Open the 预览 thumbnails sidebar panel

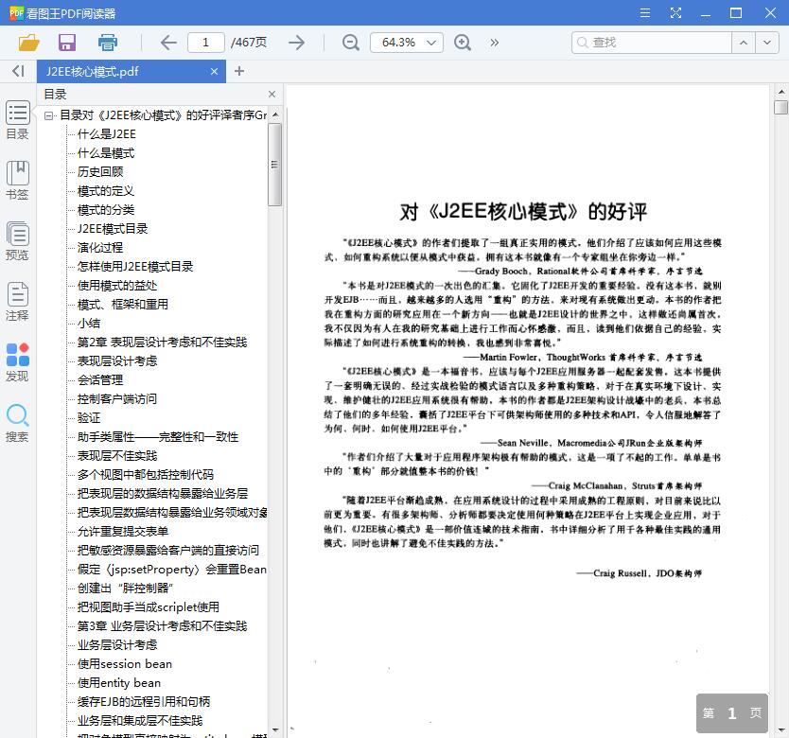[18, 240]
